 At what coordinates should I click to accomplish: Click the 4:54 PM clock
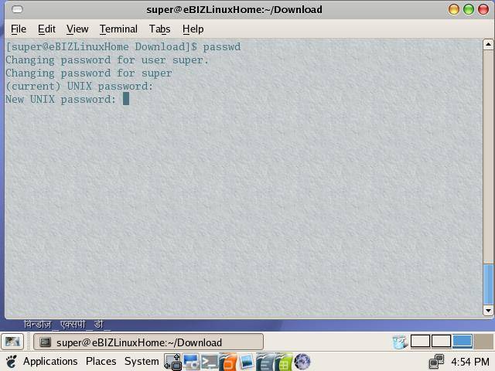coord(469,362)
